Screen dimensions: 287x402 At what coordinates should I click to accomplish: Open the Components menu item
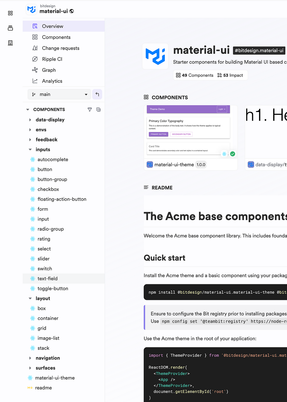point(64,37)
